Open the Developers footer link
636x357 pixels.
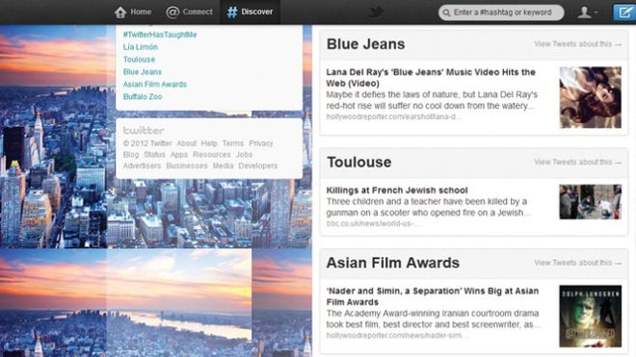(x=258, y=166)
